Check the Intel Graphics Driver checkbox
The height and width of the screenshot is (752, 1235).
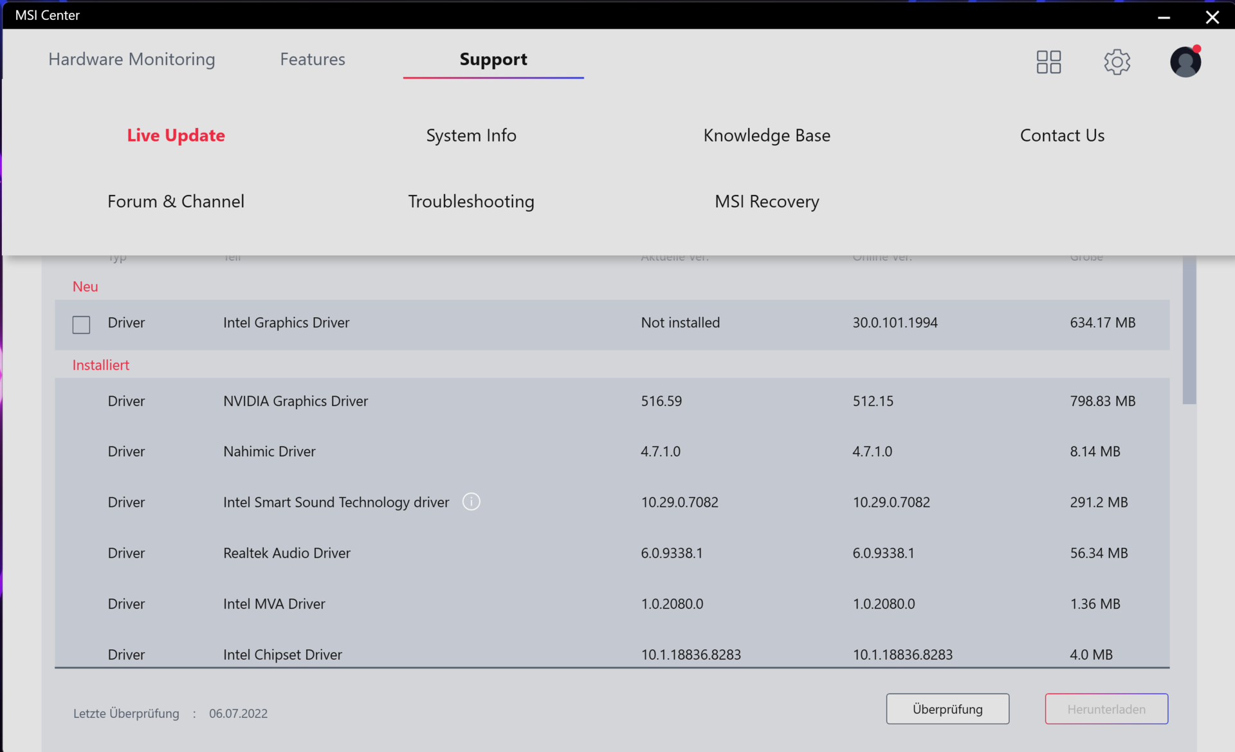point(82,324)
